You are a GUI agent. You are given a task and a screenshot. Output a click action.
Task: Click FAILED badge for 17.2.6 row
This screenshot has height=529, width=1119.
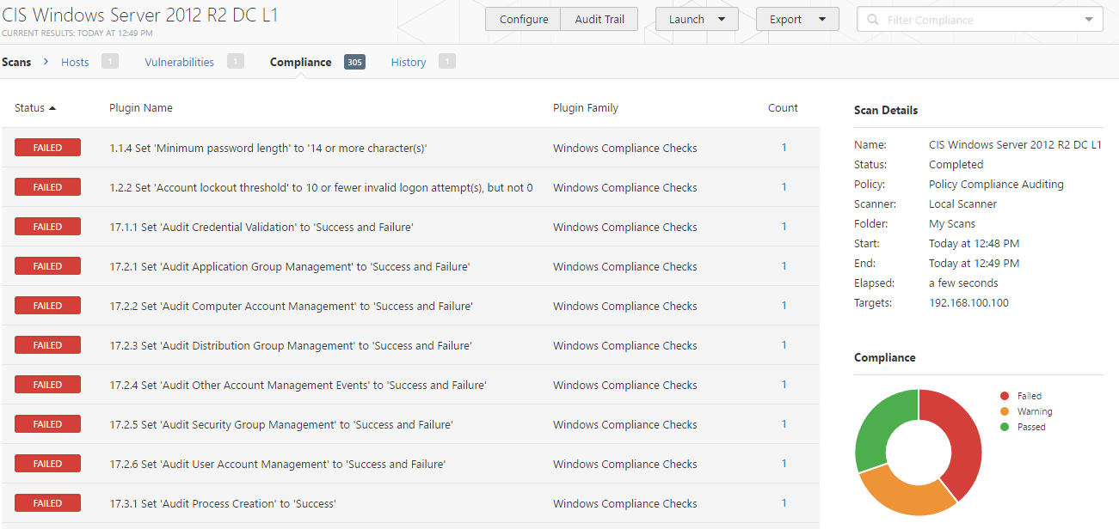click(x=47, y=464)
